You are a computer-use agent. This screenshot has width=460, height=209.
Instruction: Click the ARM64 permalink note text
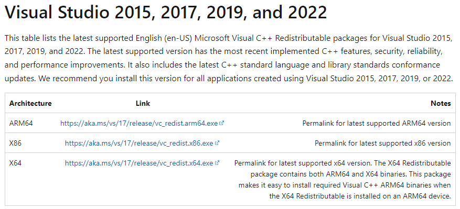tap(377, 123)
